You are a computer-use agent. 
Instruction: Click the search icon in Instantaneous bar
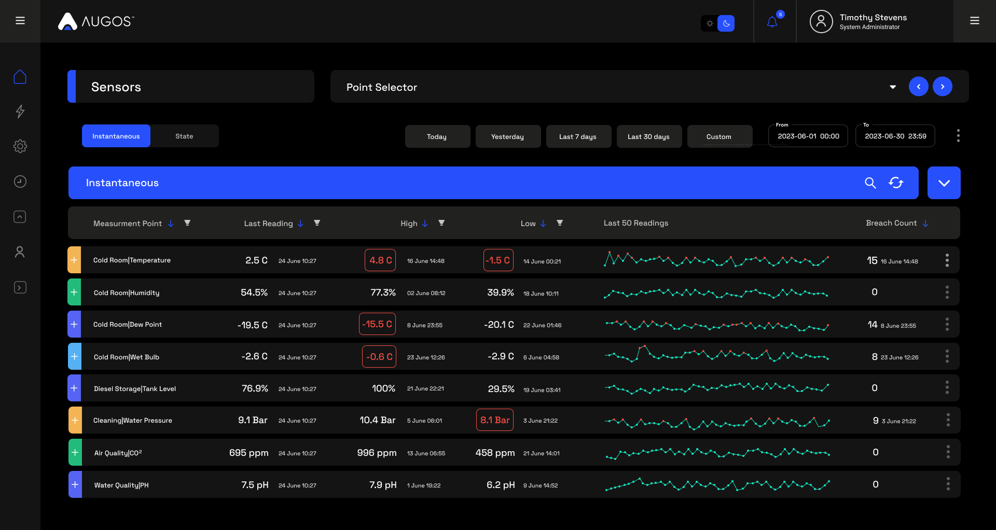coord(870,183)
